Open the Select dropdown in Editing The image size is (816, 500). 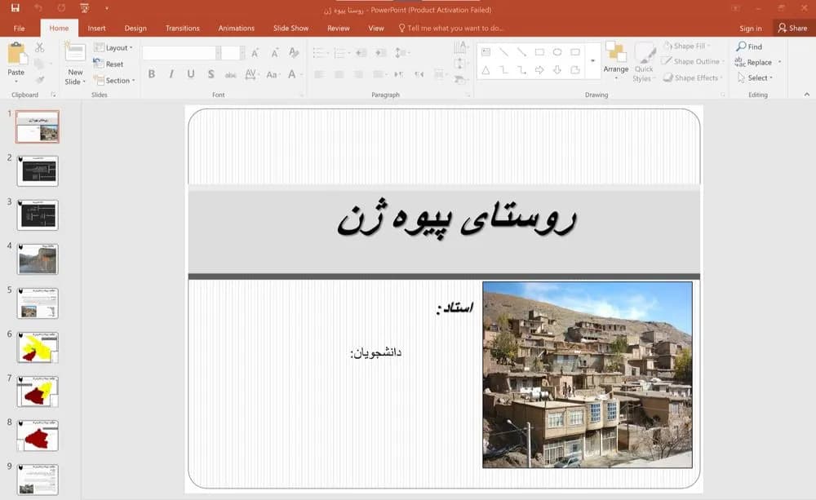click(755, 77)
